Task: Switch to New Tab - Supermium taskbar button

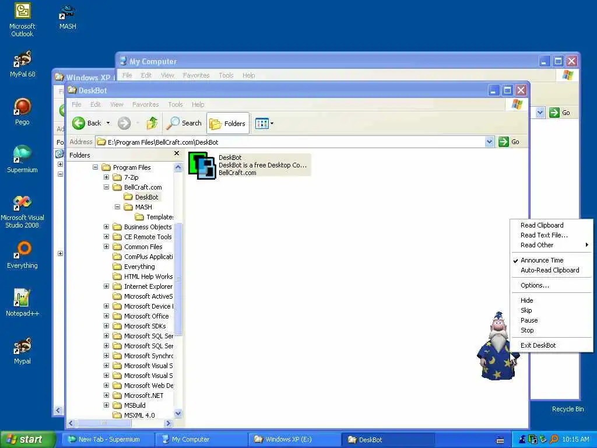Action: [108, 440]
